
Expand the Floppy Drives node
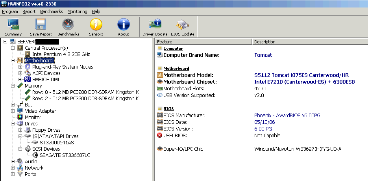coord(20,130)
